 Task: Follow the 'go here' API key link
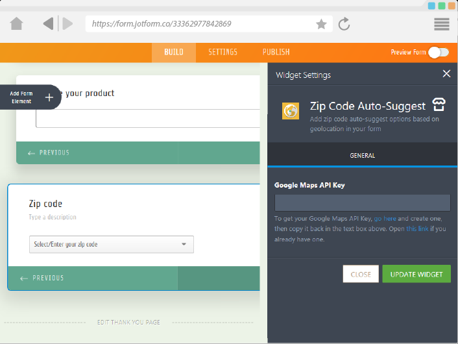(x=385, y=219)
